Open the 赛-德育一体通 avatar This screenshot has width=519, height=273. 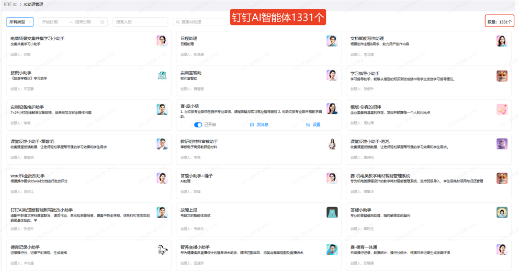tap(502, 249)
